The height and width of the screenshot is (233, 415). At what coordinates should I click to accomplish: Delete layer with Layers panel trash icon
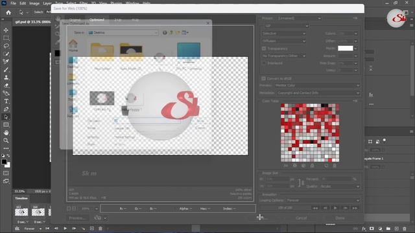click(405, 228)
